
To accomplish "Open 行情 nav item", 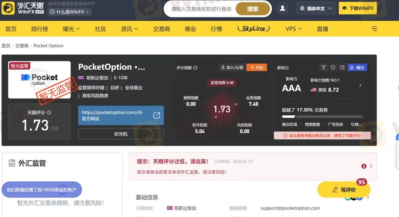I will click(216, 29).
